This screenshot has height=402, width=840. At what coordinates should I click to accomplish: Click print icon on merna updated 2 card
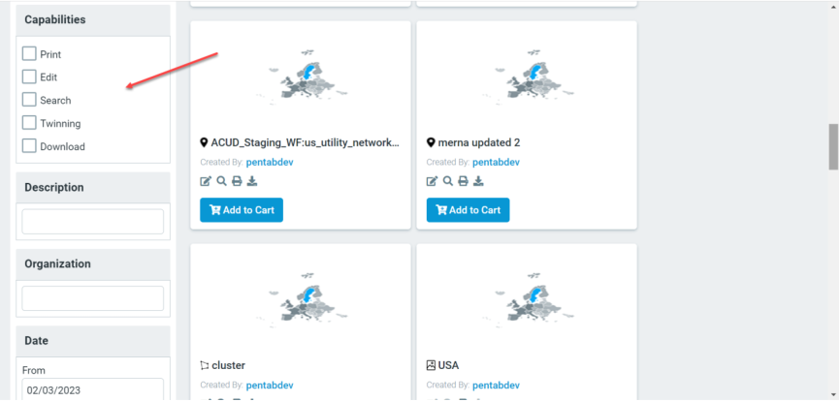pyautogui.click(x=463, y=181)
